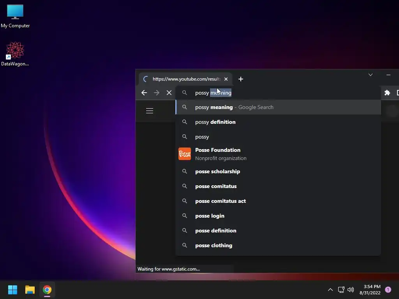Image resolution: width=399 pixels, height=299 pixels.
Task: Open the Chrome extensions puzzle icon
Action: [x=387, y=93]
